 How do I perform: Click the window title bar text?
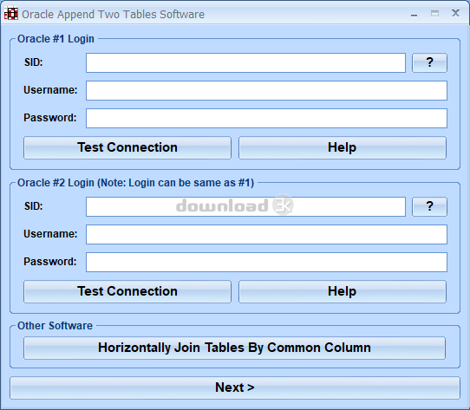113,15
